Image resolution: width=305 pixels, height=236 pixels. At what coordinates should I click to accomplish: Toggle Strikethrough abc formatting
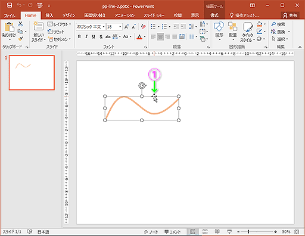pyautogui.click(x=108, y=36)
